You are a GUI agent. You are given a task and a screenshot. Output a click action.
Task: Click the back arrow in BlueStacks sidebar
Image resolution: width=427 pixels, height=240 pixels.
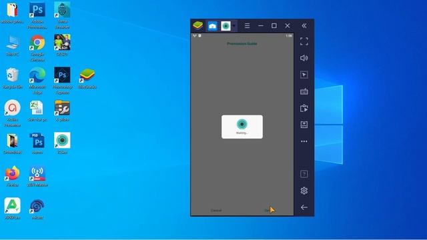pyautogui.click(x=304, y=207)
